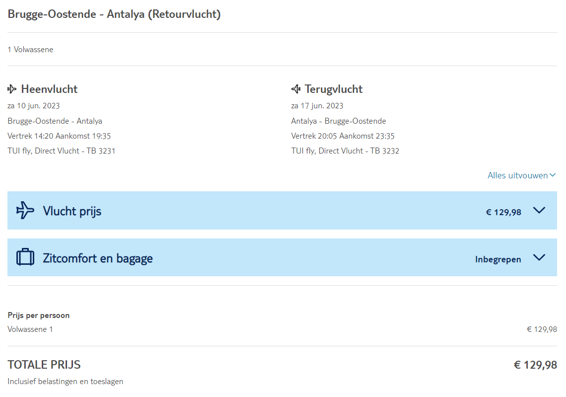Screen dimensions: 566x397
Task: Open the Zitcomfort en bagage panel title
Action: coord(98,258)
